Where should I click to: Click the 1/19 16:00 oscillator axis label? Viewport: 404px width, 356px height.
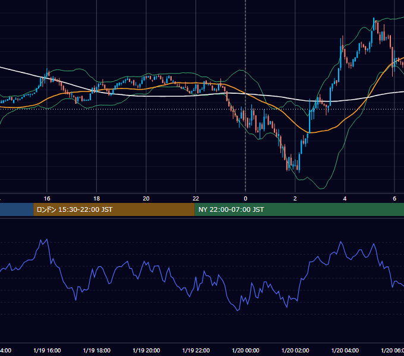click(47, 350)
